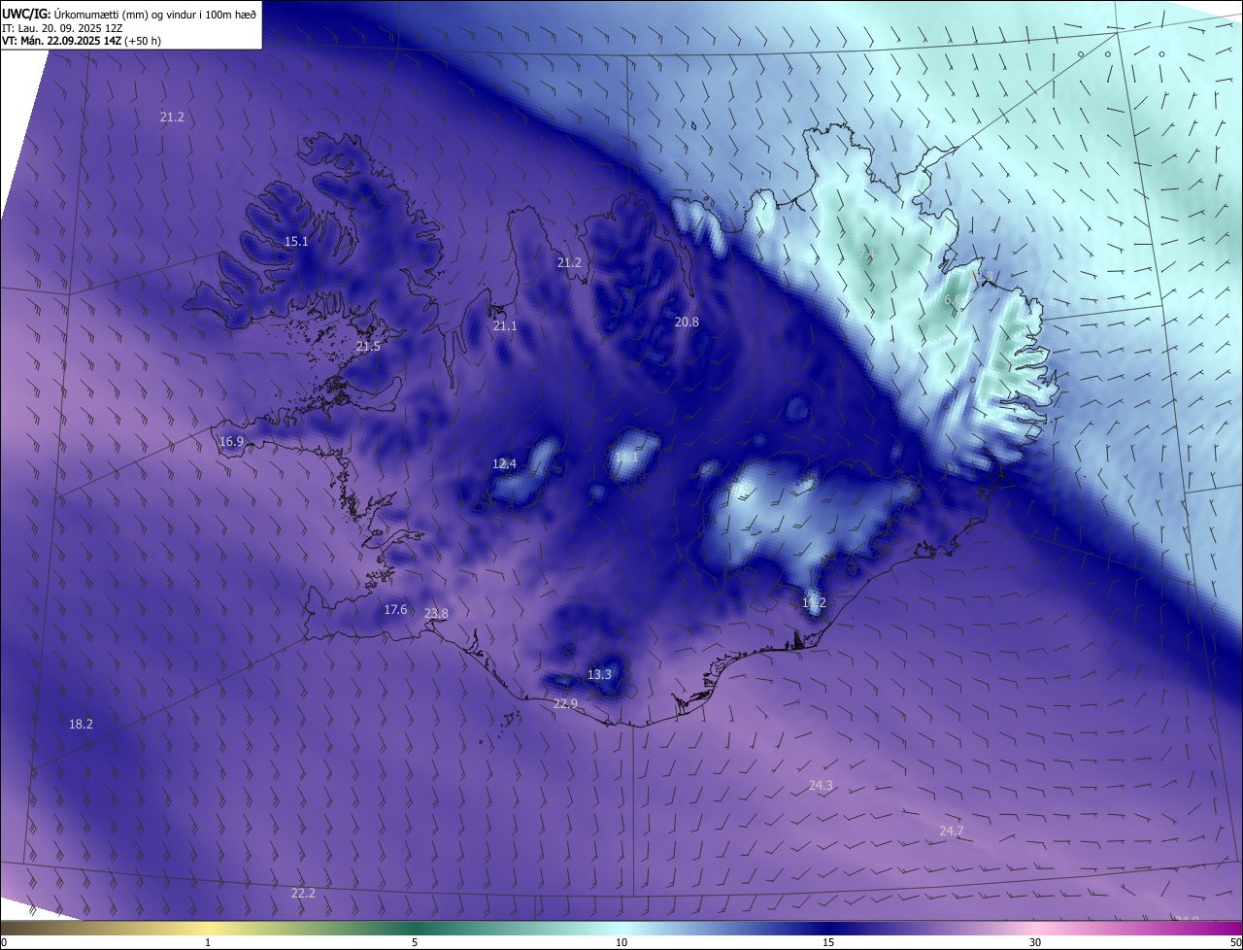The height and width of the screenshot is (950, 1243).
Task: Click the 17.6 value on the southwest peninsula
Action: [x=395, y=609]
